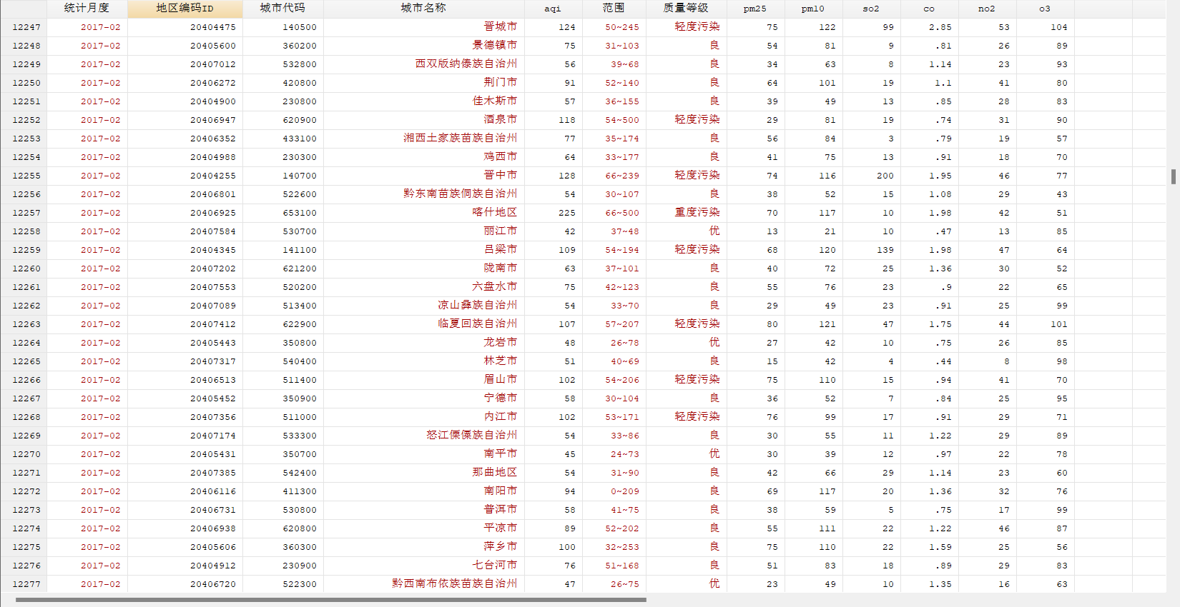
Task: Select the 鸡西市 cell
Action: 424,157
